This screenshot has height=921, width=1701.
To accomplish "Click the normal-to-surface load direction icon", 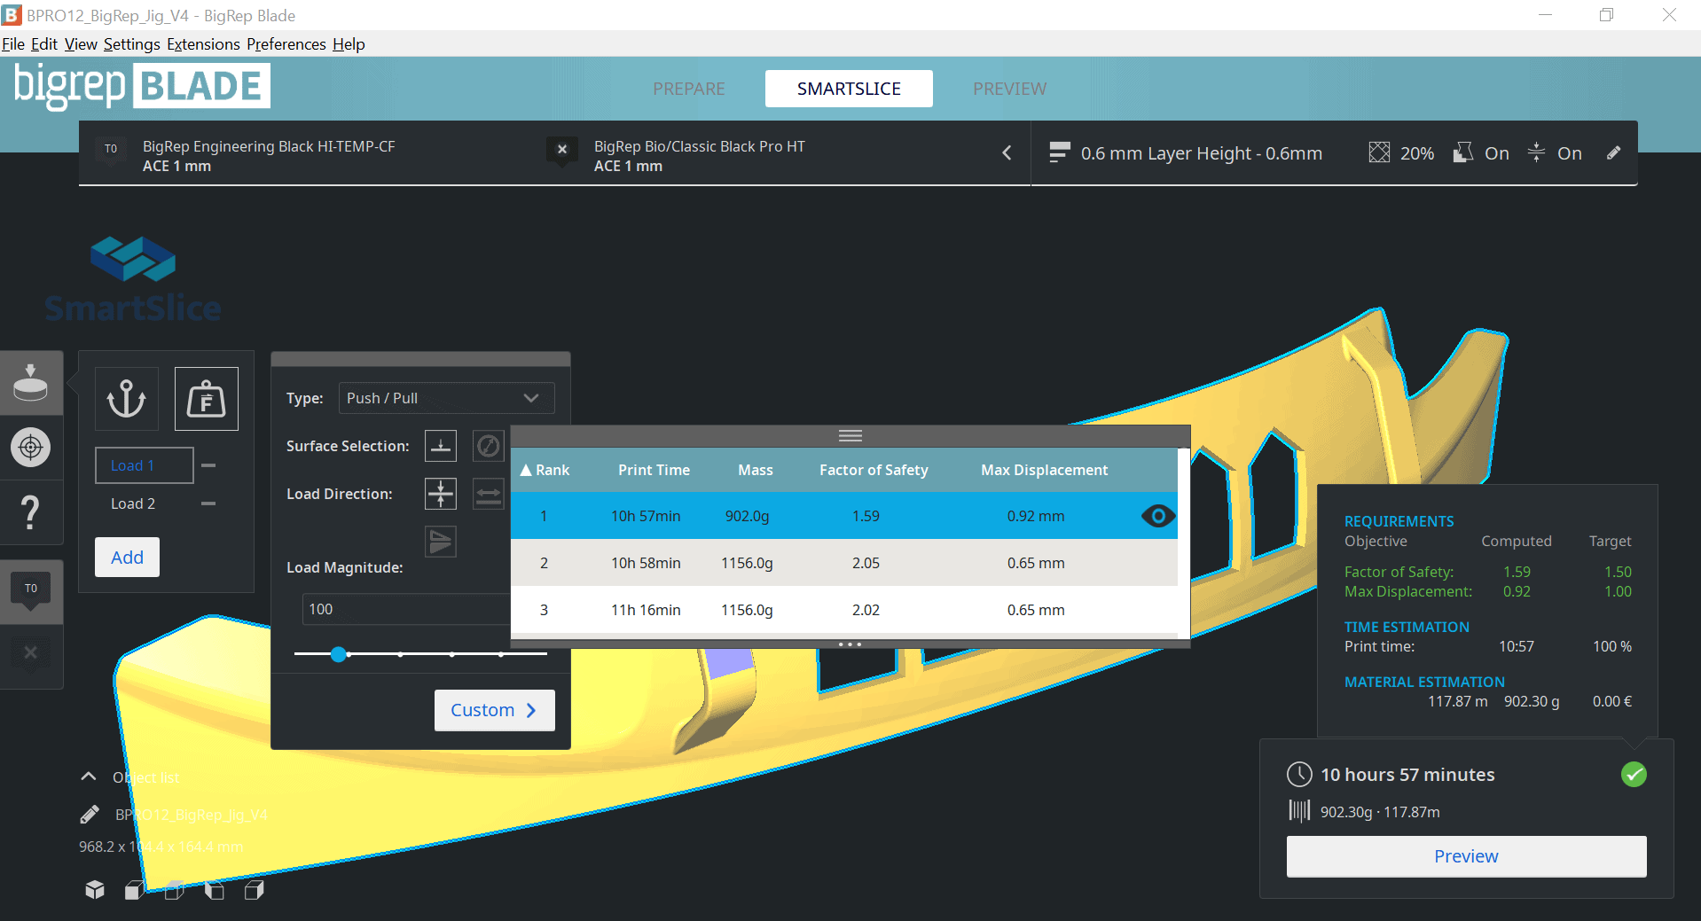I will [441, 494].
